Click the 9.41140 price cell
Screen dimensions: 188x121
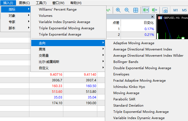click(x=90, y=74)
